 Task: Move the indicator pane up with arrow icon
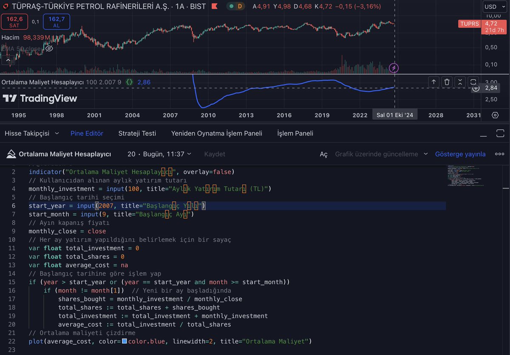433,82
